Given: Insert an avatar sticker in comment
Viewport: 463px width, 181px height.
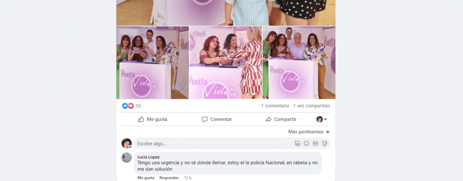Looking at the screenshot, I should pyautogui.click(x=298, y=144).
